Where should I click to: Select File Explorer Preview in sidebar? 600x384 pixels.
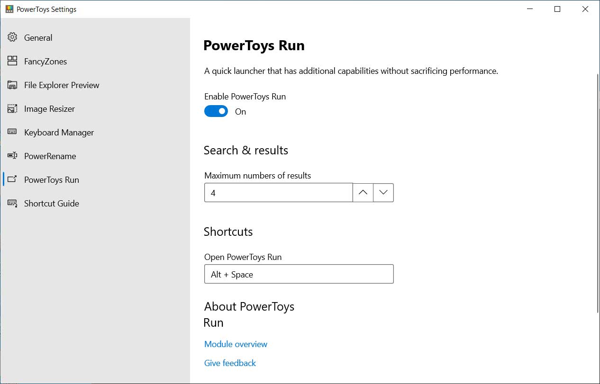(62, 85)
